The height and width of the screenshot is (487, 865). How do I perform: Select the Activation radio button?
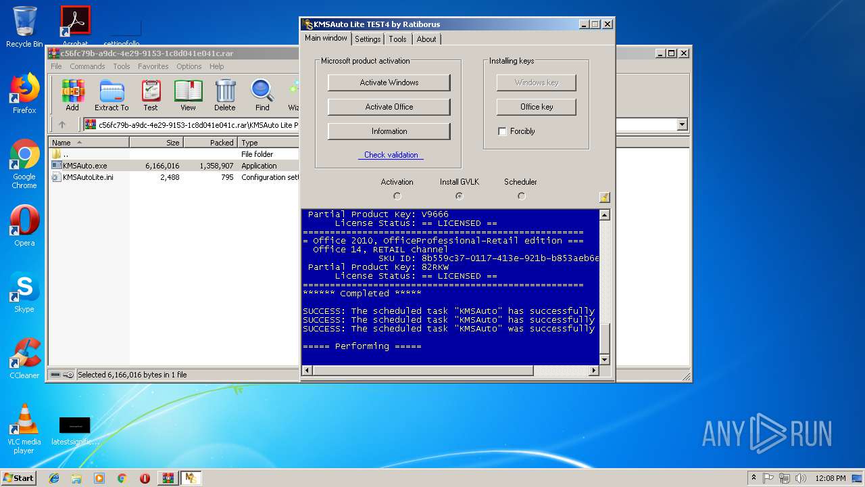[397, 196]
